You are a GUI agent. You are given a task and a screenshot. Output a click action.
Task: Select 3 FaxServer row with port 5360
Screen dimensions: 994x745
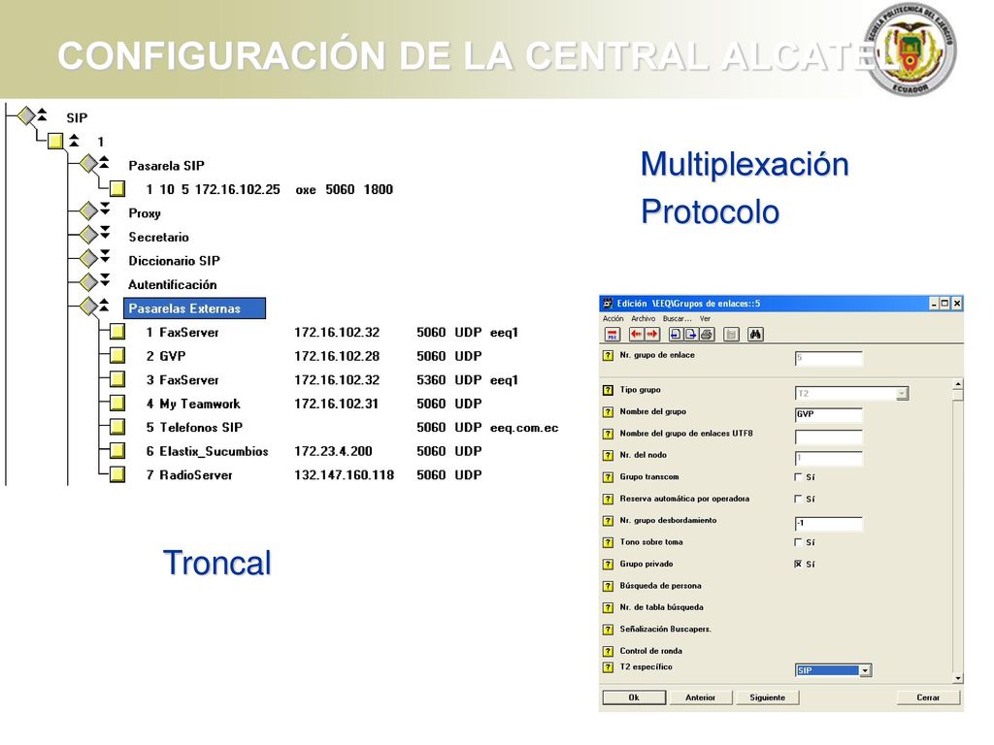[332, 380]
